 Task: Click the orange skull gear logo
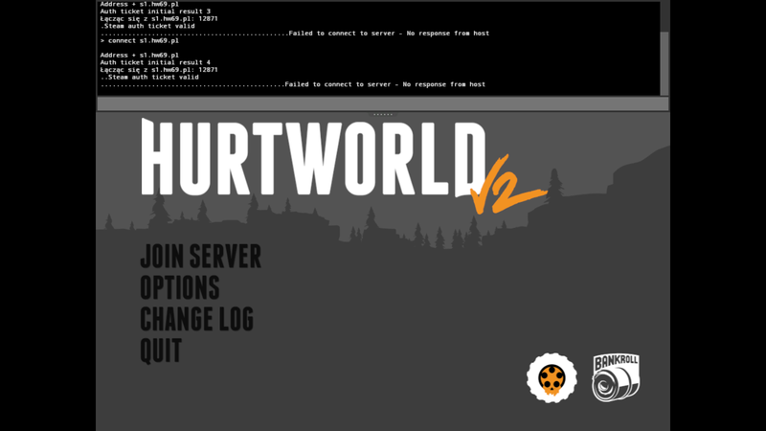tap(552, 377)
